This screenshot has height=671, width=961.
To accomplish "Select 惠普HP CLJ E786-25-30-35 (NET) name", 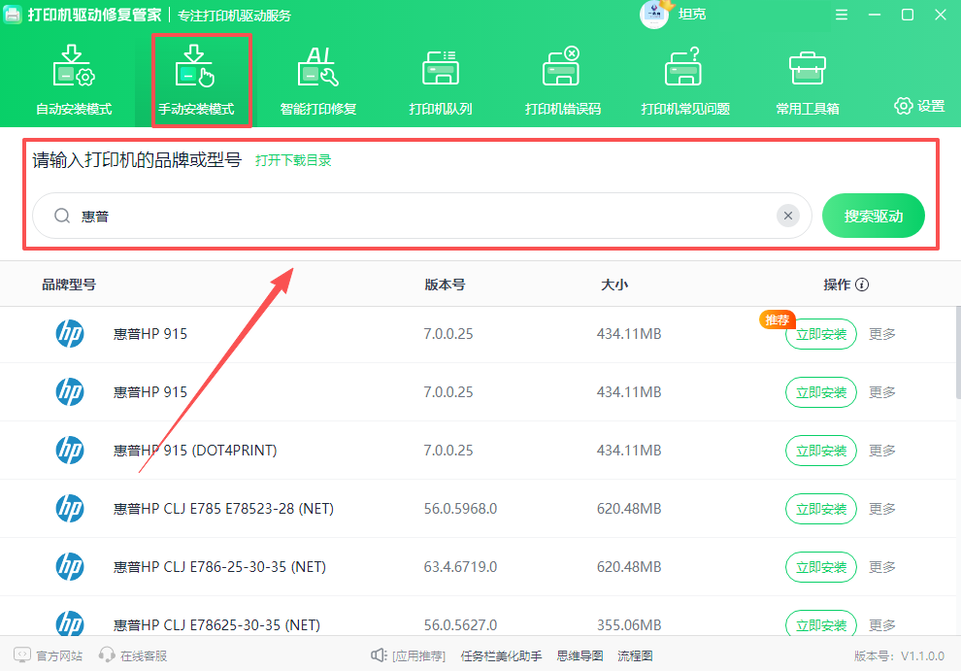I will click(219, 567).
